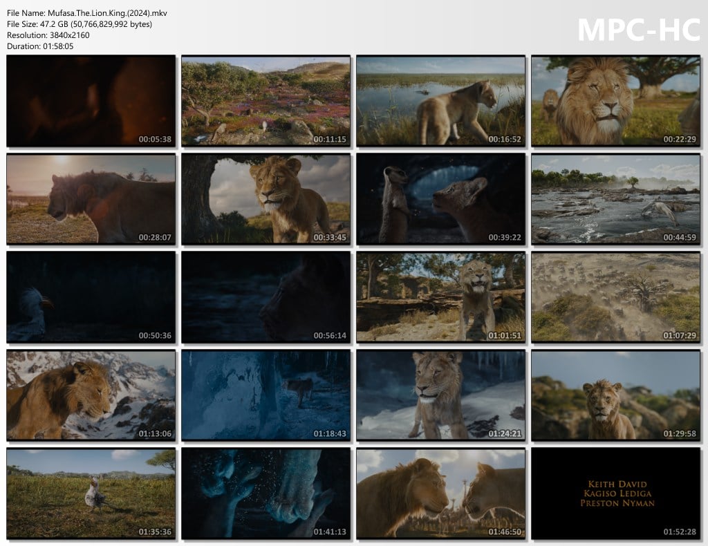Screen dimensions: 708x546
Task: Open the snowy mountain lion thumbnail at 01:13:06
Action: click(x=91, y=395)
